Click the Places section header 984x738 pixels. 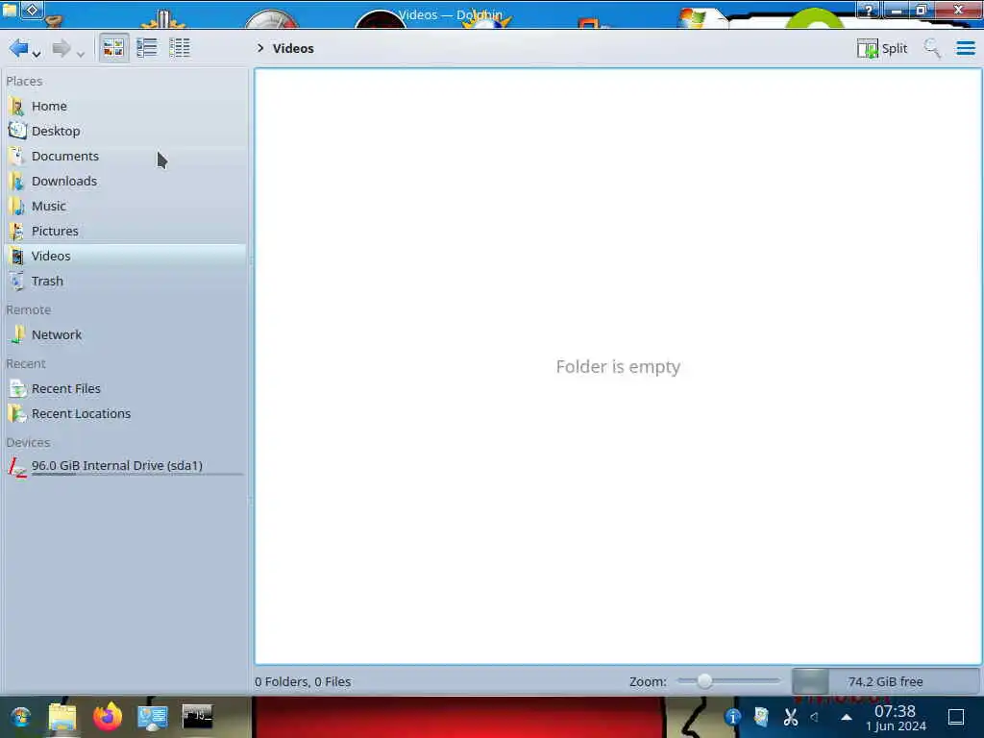pos(24,81)
